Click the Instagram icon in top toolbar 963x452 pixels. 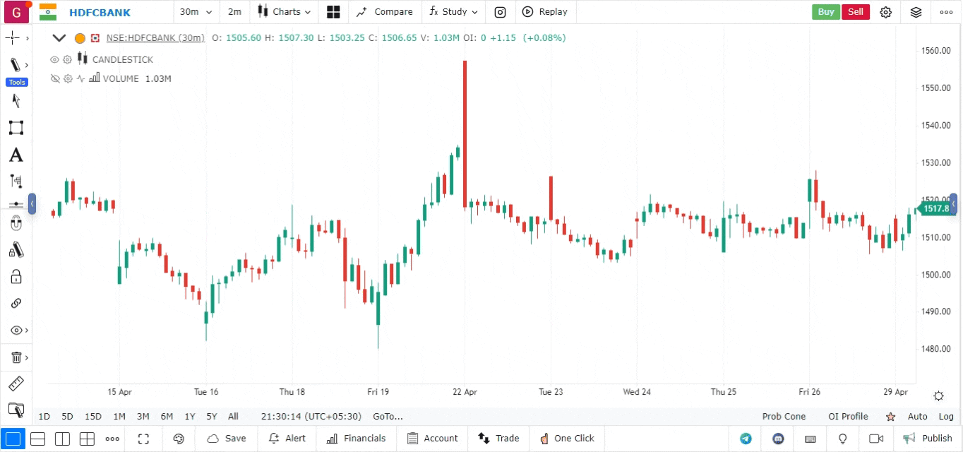point(500,12)
